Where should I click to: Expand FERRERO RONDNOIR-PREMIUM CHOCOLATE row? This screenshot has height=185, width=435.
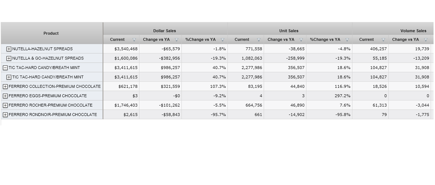5,115
